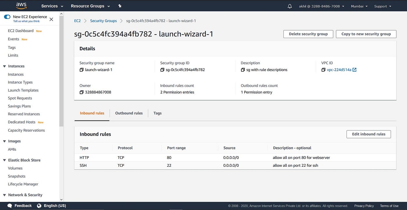Open Snapshots in sidebar
This screenshot has height=210, width=407.
(x=17, y=176)
